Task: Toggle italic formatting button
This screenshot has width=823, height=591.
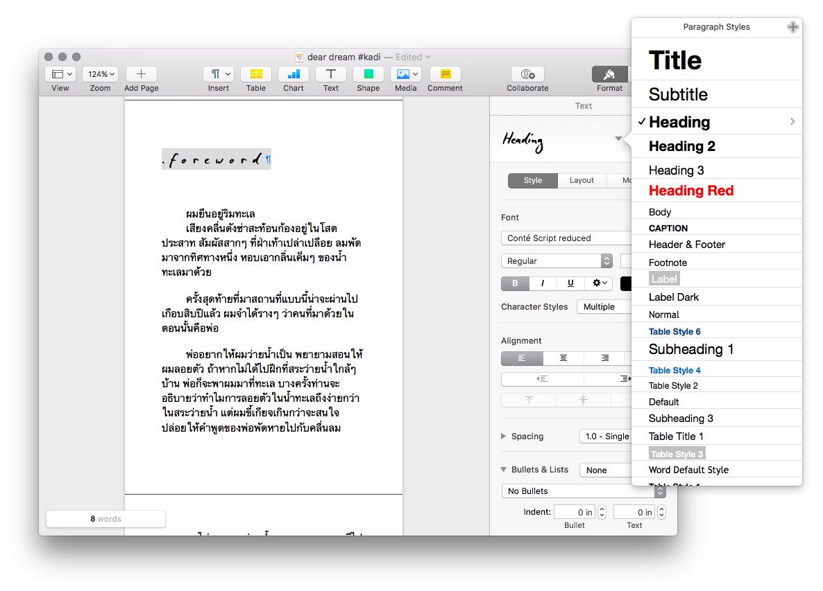Action: click(543, 283)
